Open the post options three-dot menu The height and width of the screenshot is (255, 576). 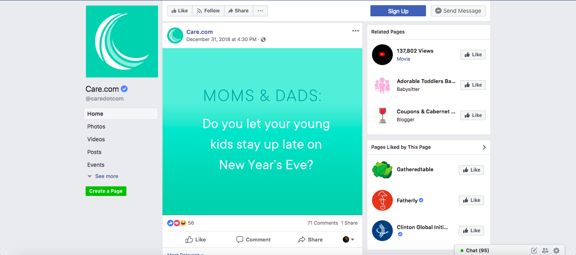(x=356, y=31)
